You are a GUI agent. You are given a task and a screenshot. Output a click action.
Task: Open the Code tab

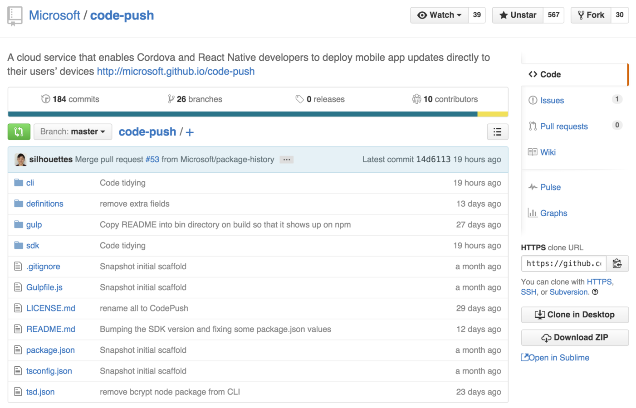(574, 74)
